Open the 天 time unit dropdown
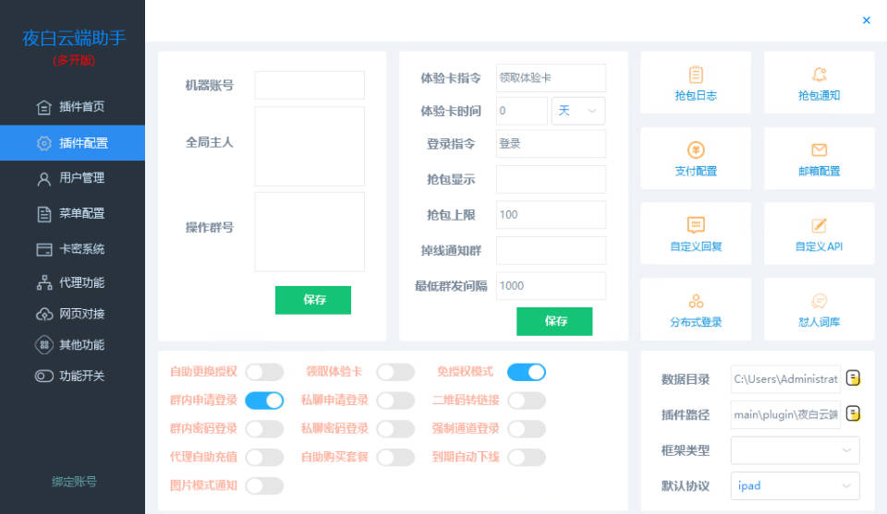This screenshot has height=514, width=887. tap(578, 111)
